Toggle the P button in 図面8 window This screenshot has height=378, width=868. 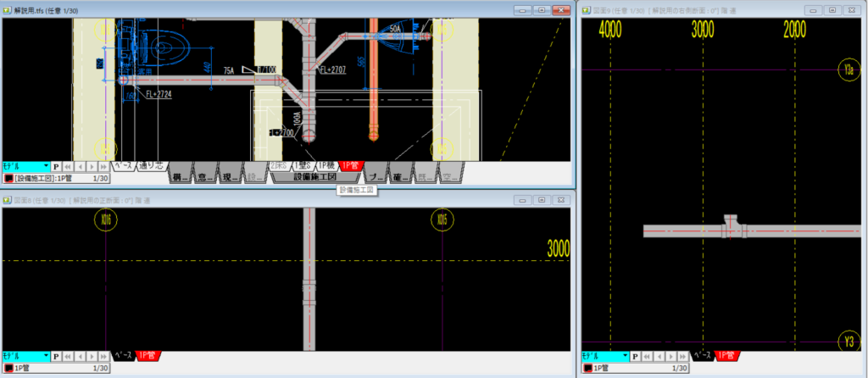57,357
